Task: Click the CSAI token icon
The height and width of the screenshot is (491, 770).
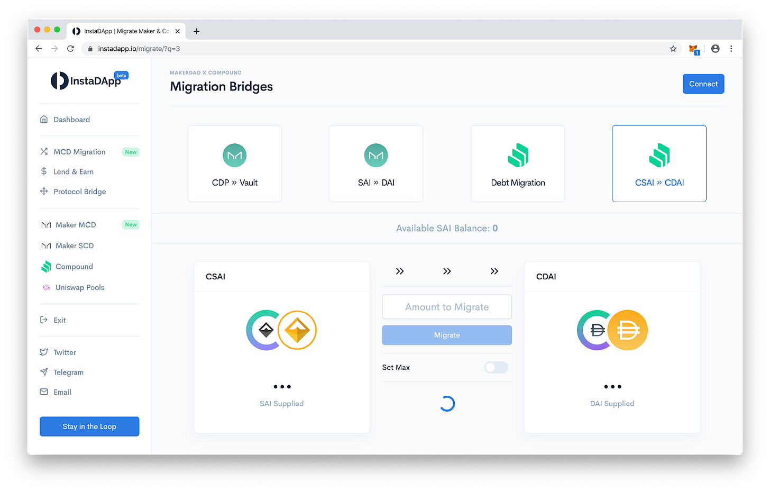Action: (262, 330)
